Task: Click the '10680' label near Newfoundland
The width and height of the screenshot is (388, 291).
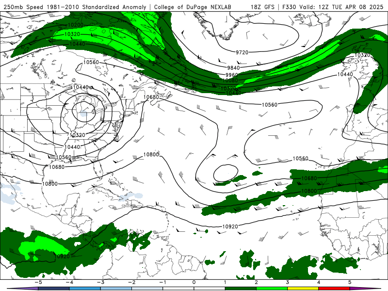Action: (151, 97)
